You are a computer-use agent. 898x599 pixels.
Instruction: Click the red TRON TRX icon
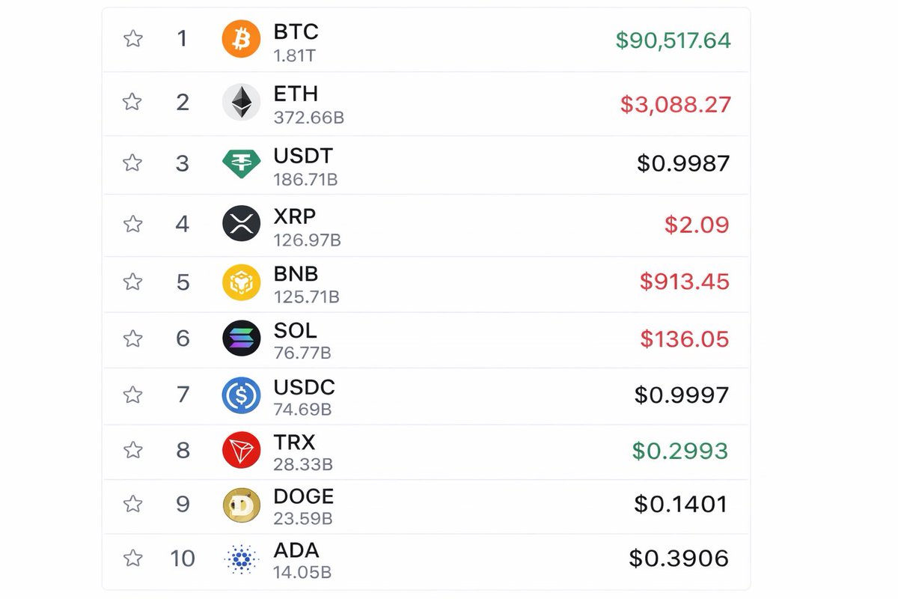click(241, 450)
